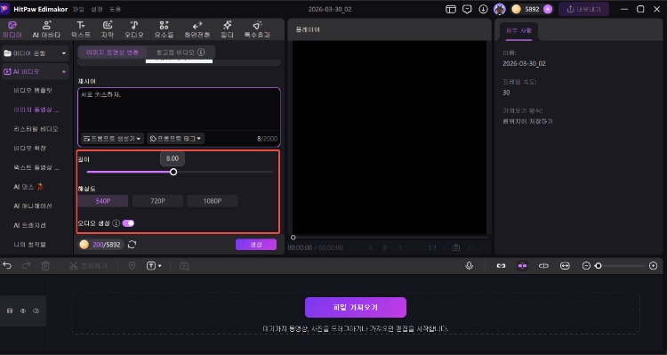Click the trash delete icon on timeline toolbar

45,266
